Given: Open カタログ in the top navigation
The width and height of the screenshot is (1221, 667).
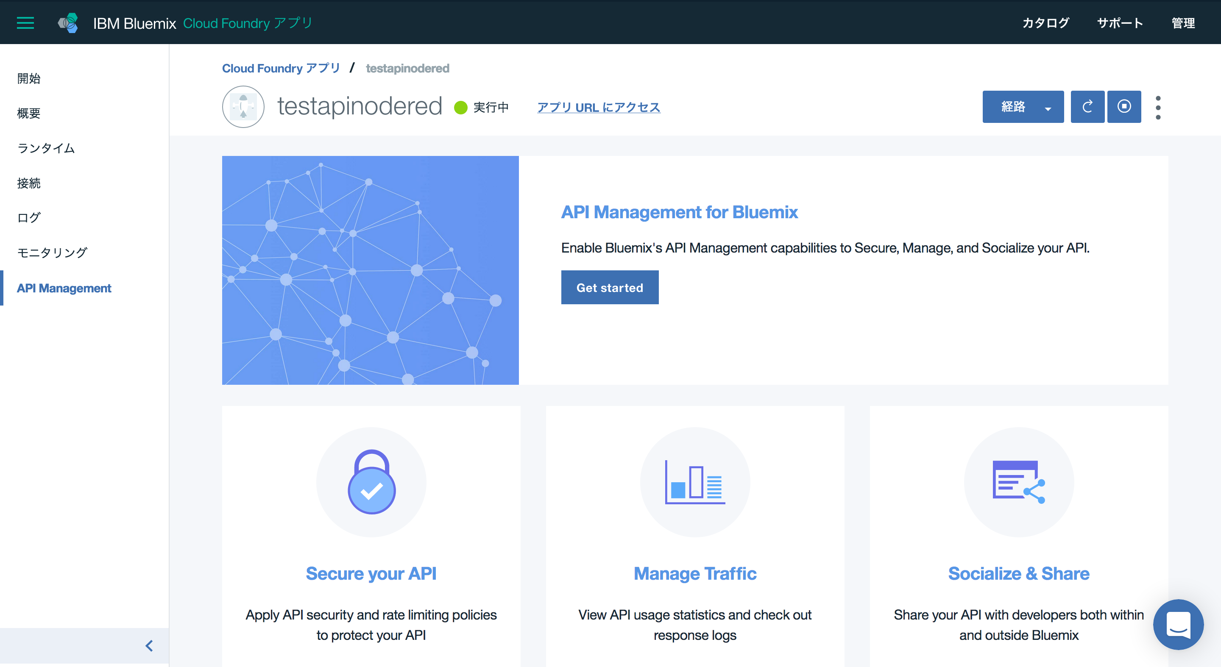Looking at the screenshot, I should 1045,23.
